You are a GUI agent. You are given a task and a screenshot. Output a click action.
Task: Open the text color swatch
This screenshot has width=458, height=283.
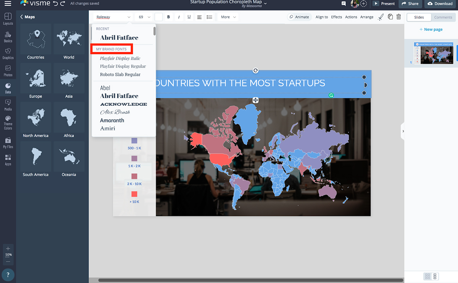(158, 17)
